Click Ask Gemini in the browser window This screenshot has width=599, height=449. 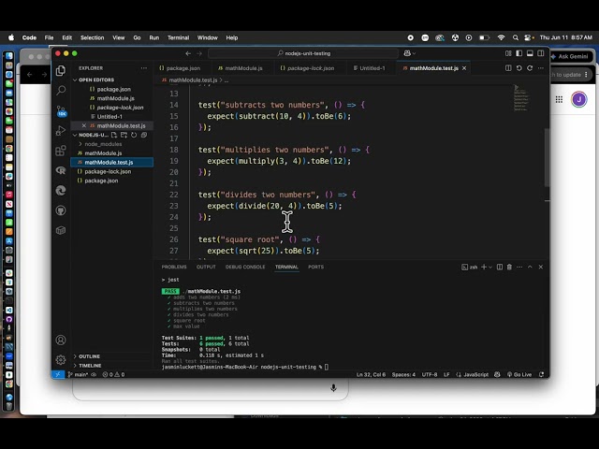pyautogui.click(x=571, y=56)
